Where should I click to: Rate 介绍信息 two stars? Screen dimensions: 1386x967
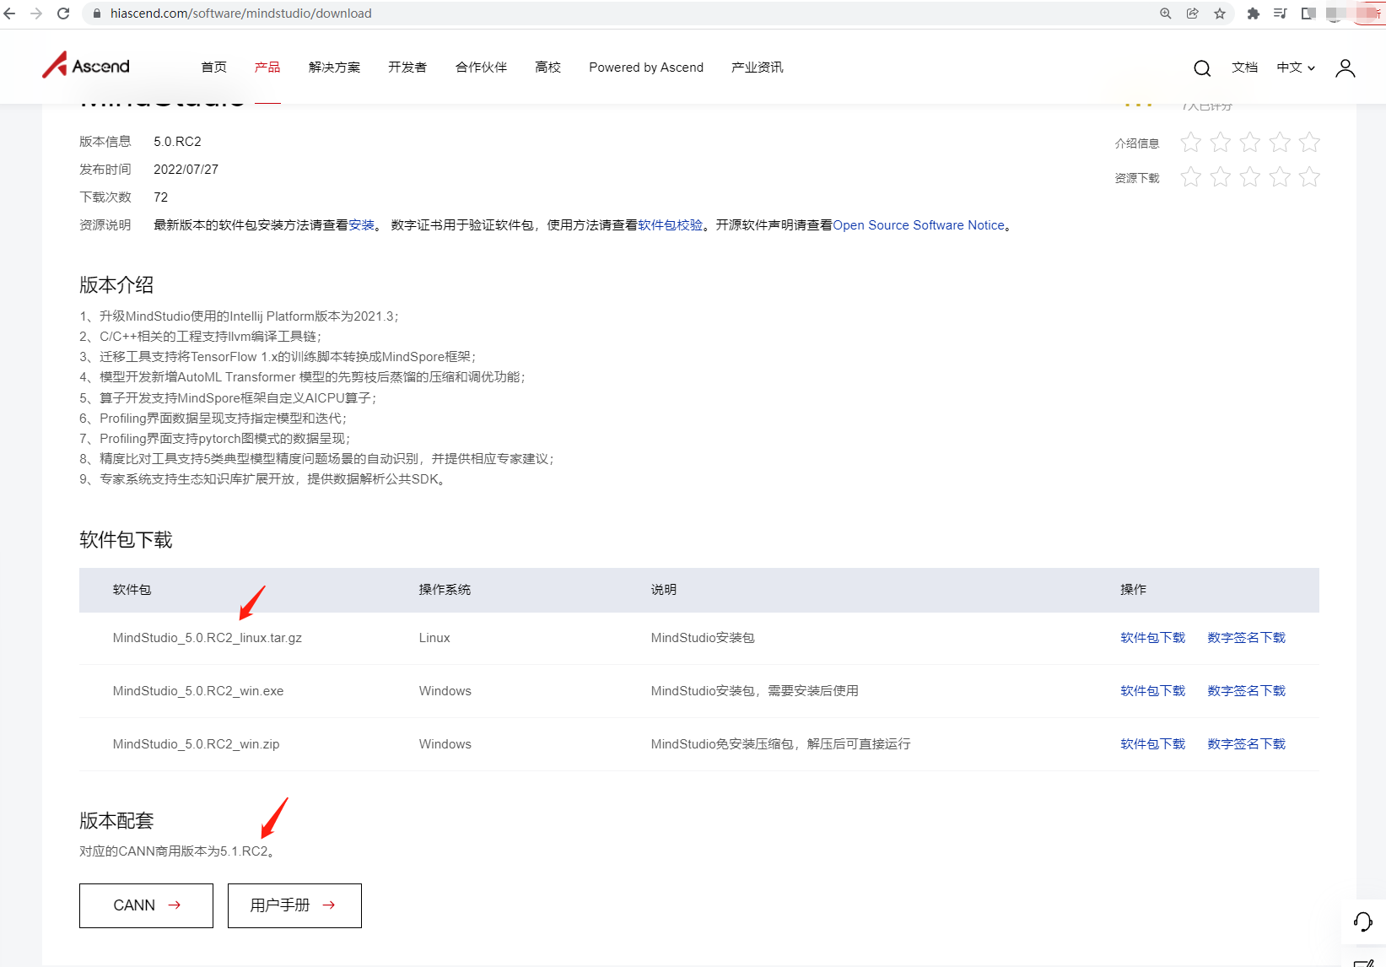point(1221,142)
